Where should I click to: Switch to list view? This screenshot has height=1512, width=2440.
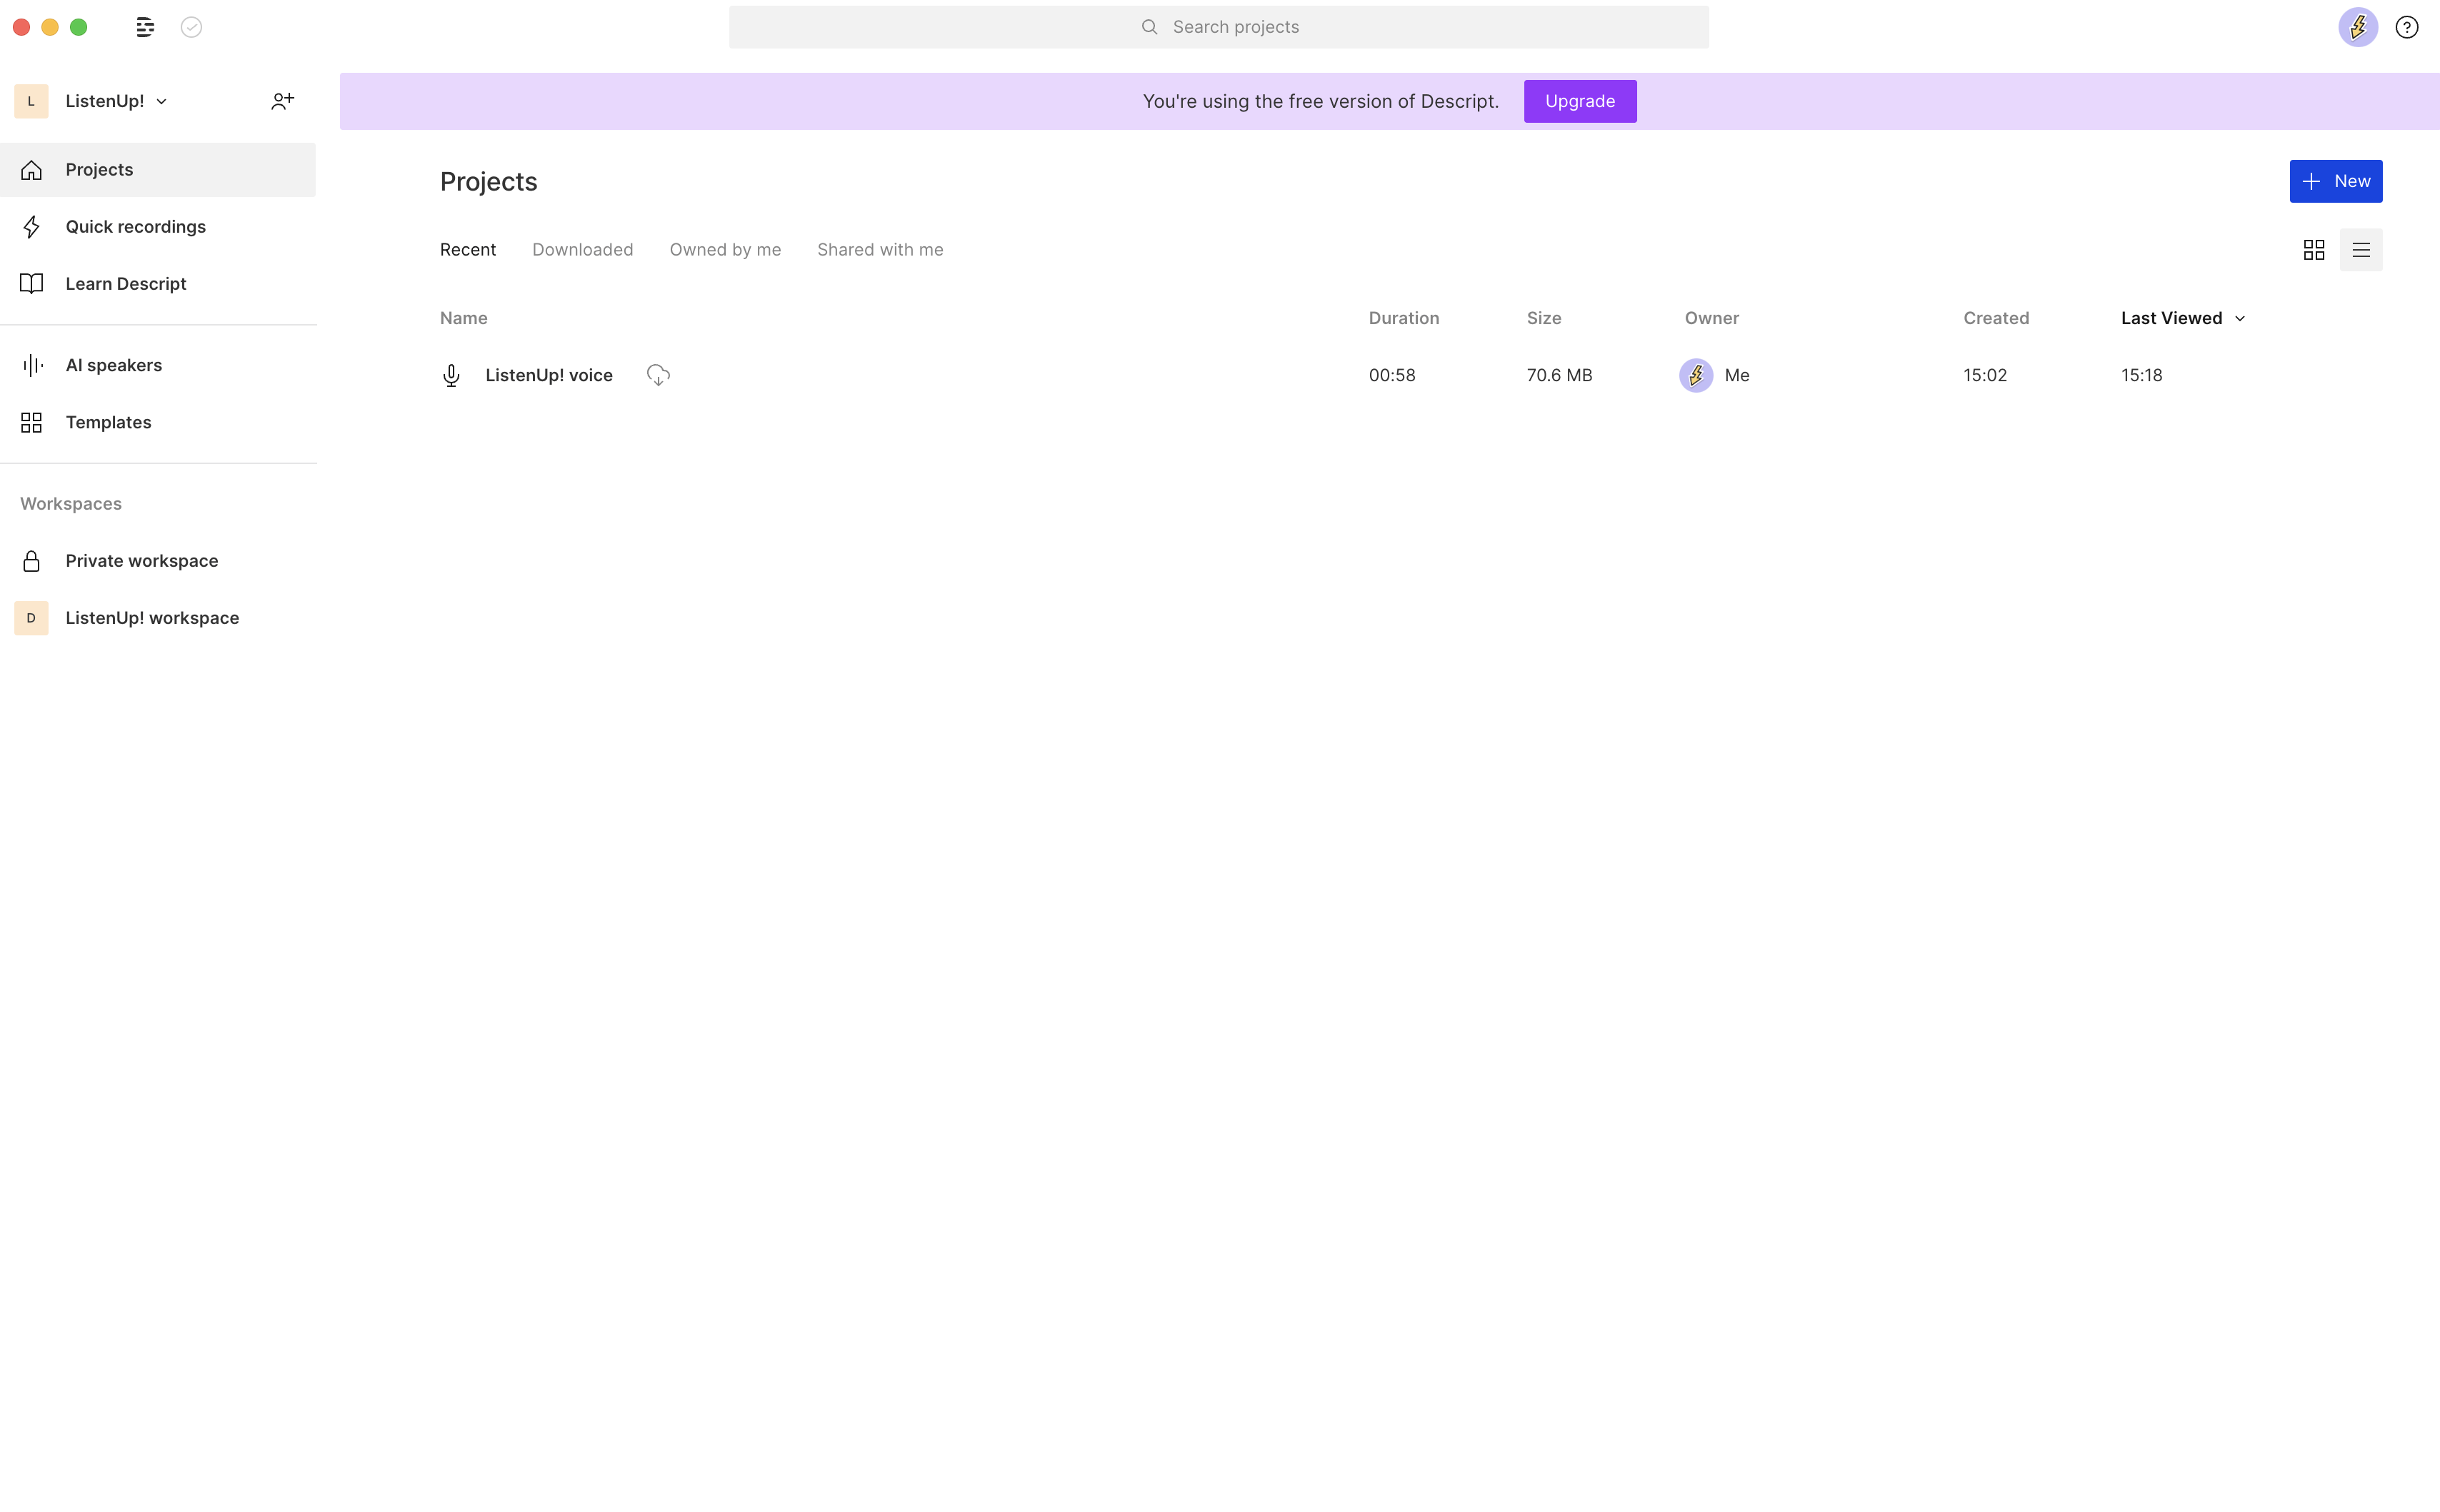(2360, 250)
